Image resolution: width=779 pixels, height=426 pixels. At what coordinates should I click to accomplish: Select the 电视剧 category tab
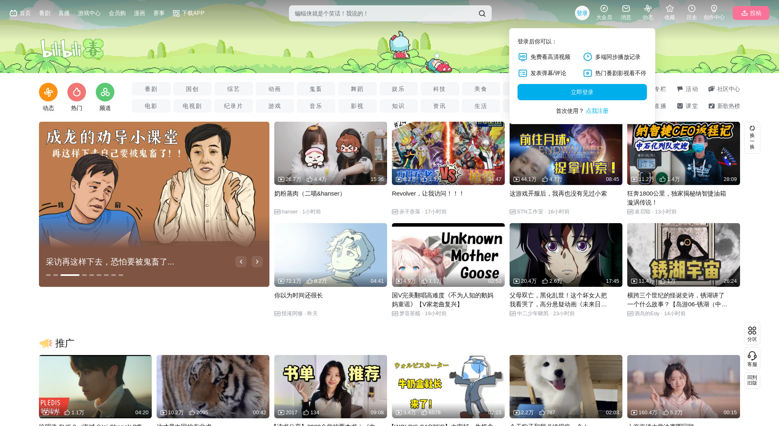click(192, 106)
